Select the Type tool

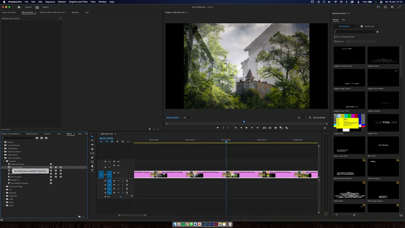click(92, 170)
